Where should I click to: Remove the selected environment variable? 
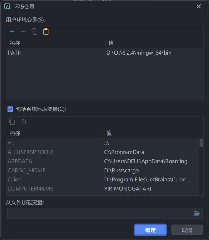pyautogui.click(x=23, y=31)
